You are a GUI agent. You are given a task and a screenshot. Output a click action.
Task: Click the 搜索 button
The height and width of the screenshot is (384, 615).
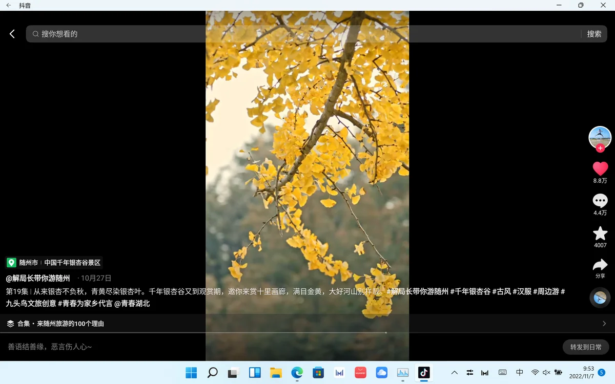pos(594,34)
